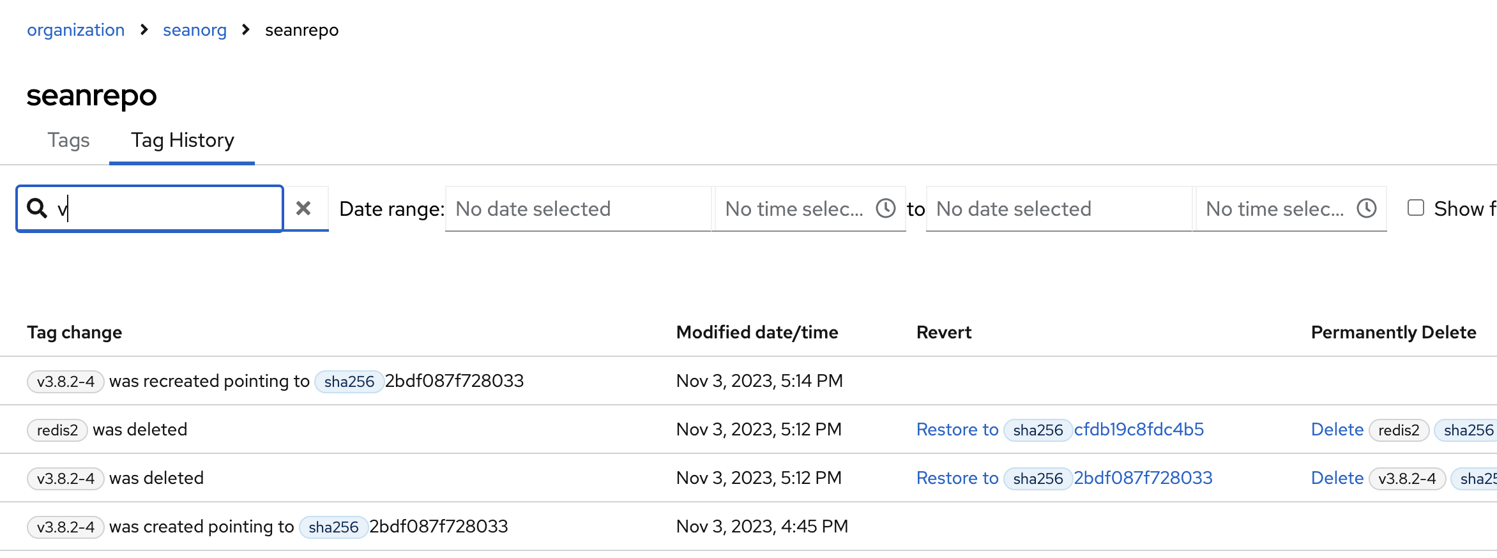The width and height of the screenshot is (1497, 558).
Task: Click the start date input field
Action: (x=577, y=209)
